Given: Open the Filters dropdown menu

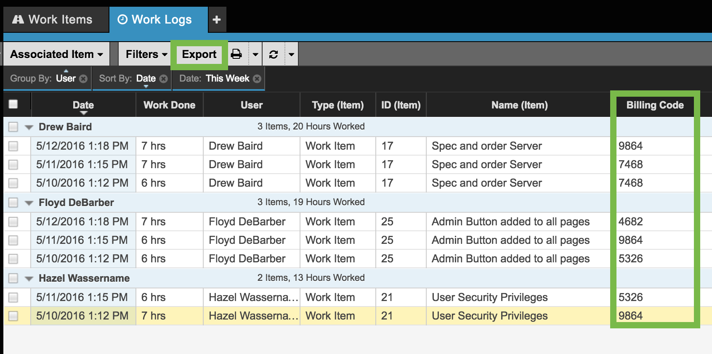Looking at the screenshot, I should pos(146,54).
